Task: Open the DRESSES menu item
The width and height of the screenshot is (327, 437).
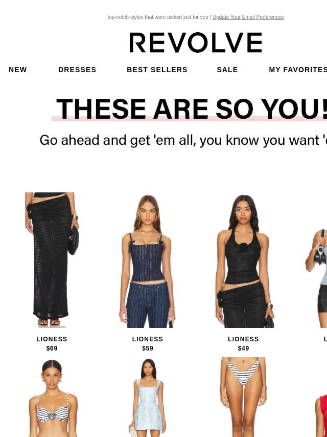Action: click(77, 70)
